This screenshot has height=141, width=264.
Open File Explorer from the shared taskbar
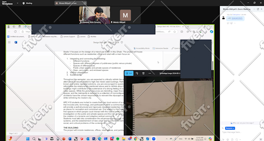pyautogui.click(x=124, y=139)
